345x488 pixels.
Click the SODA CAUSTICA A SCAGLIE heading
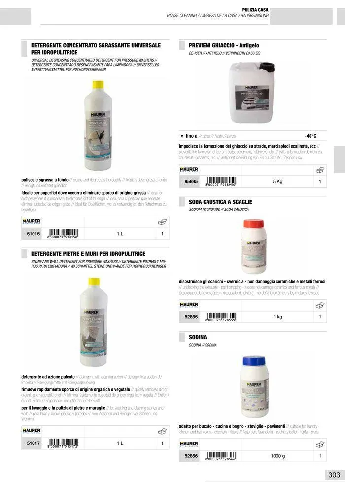pyautogui.click(x=221, y=202)
